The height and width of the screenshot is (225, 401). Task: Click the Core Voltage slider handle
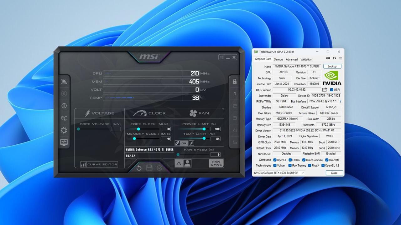78,129
